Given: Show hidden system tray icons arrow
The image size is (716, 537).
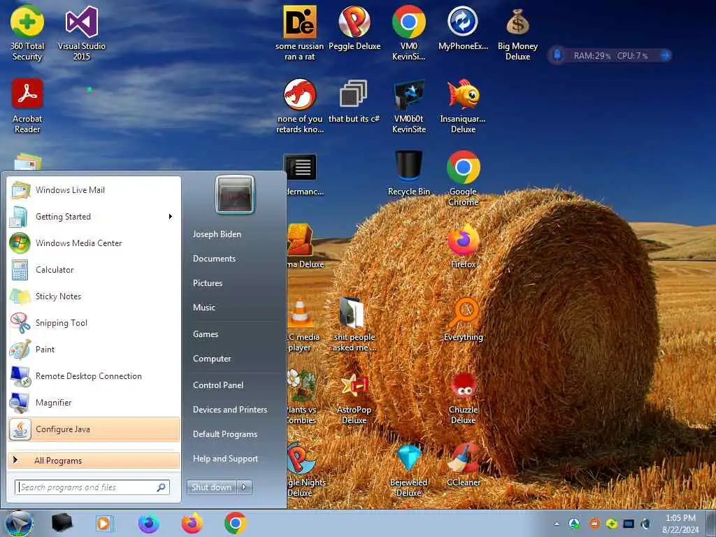Looking at the screenshot, I should (556, 524).
